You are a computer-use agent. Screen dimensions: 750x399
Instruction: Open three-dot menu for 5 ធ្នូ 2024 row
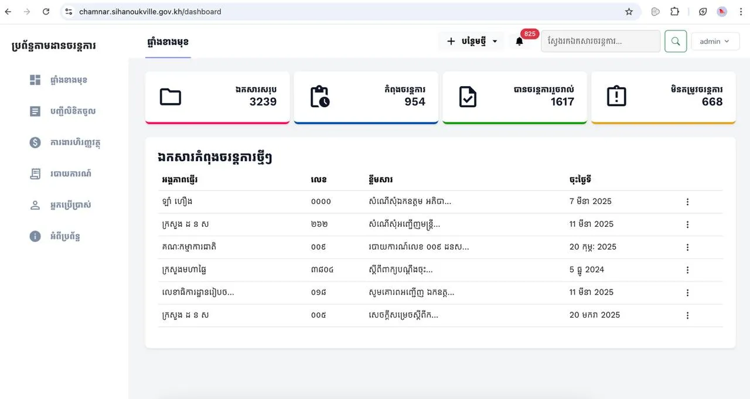click(687, 270)
